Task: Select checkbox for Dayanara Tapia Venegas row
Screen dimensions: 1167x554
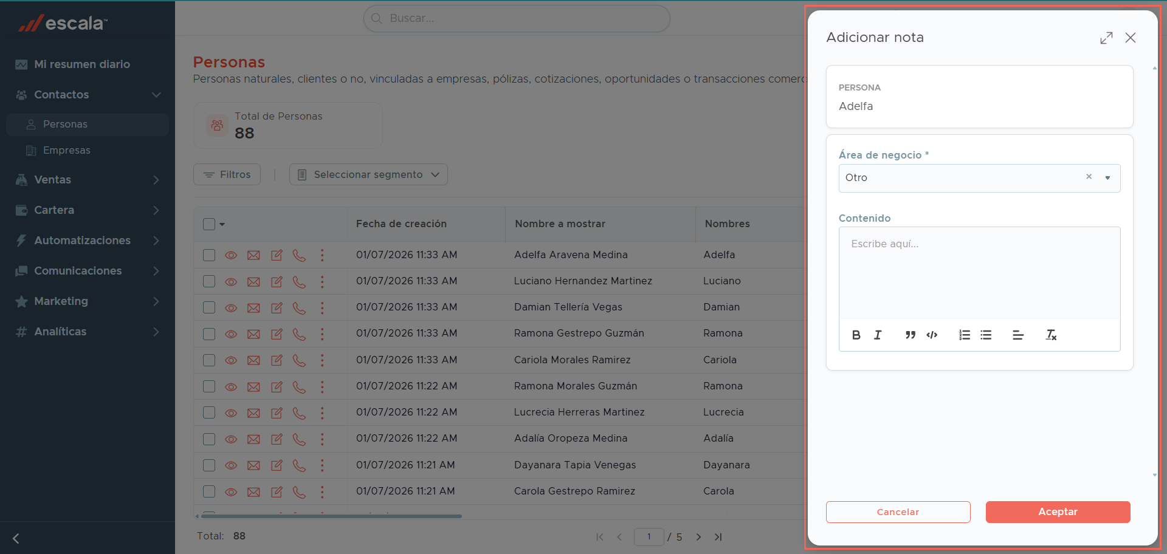Action: click(x=209, y=465)
